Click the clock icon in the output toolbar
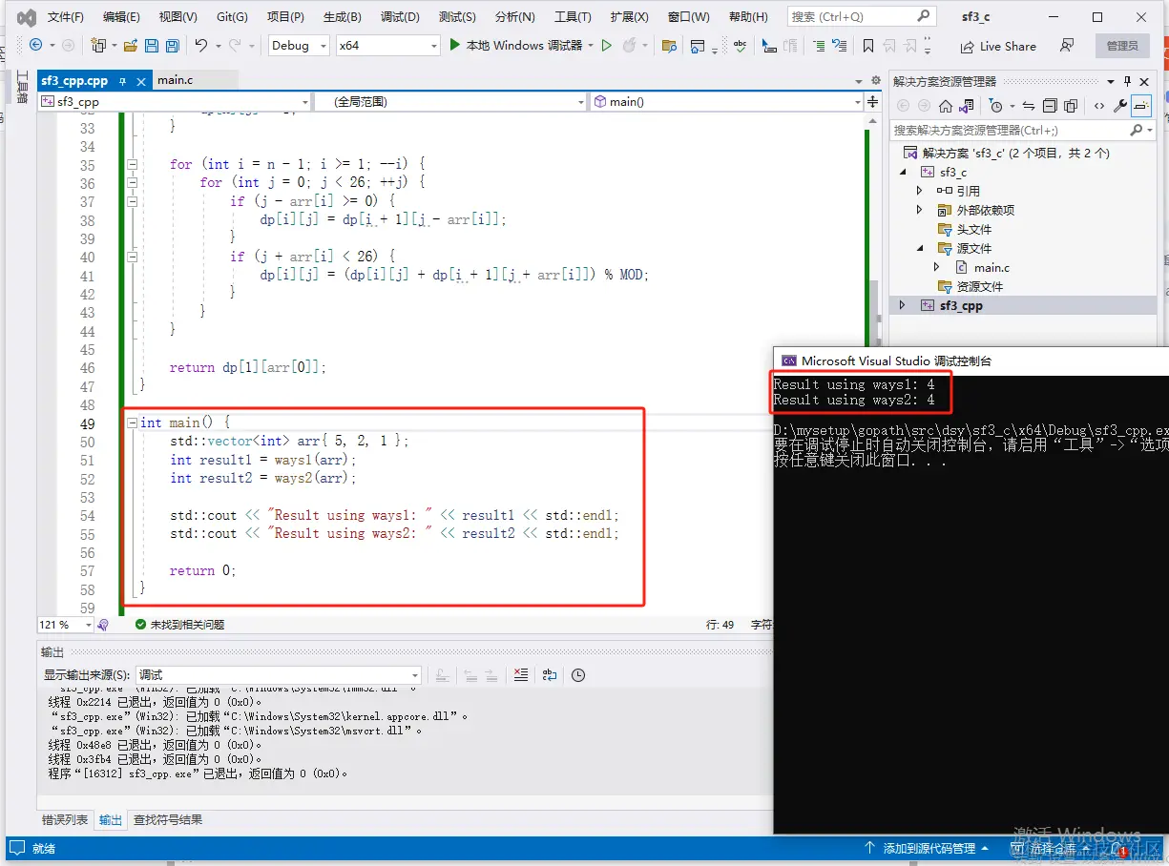The height and width of the screenshot is (866, 1169). tap(578, 674)
